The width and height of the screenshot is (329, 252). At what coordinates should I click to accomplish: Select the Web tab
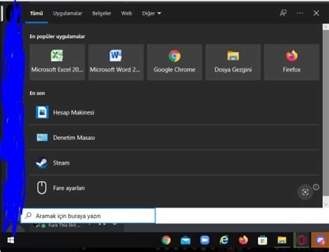click(x=126, y=13)
